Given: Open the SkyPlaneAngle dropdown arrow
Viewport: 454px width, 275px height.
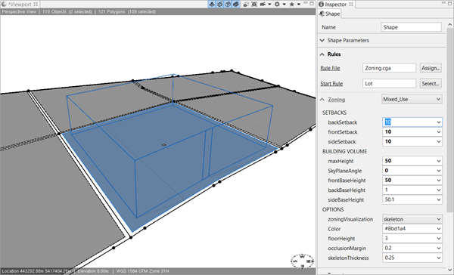Looking at the screenshot, I should [438, 171].
